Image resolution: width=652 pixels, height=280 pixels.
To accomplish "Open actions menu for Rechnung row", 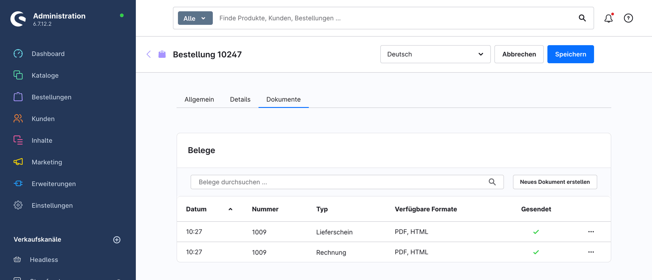I will tap(591, 252).
